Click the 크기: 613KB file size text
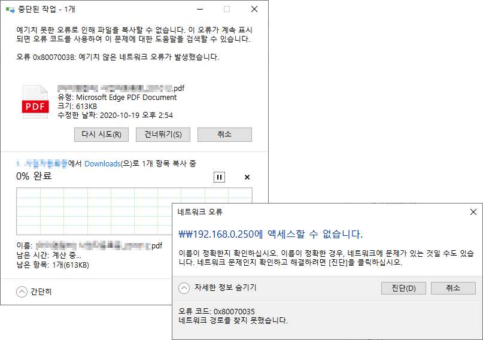The width and height of the screenshot is (483, 340). pyautogui.click(x=77, y=107)
